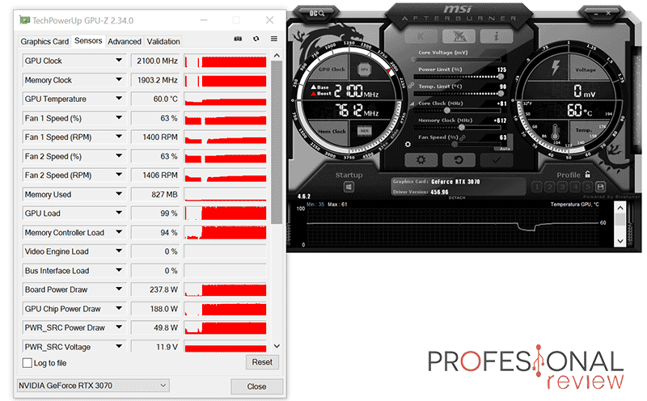Enable the Log to file checkbox
Image resolution: width=647 pixels, height=401 pixels.
tap(27, 363)
